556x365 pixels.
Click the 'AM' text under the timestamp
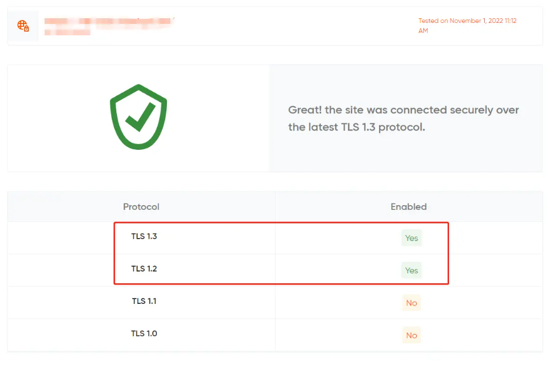pyautogui.click(x=423, y=31)
